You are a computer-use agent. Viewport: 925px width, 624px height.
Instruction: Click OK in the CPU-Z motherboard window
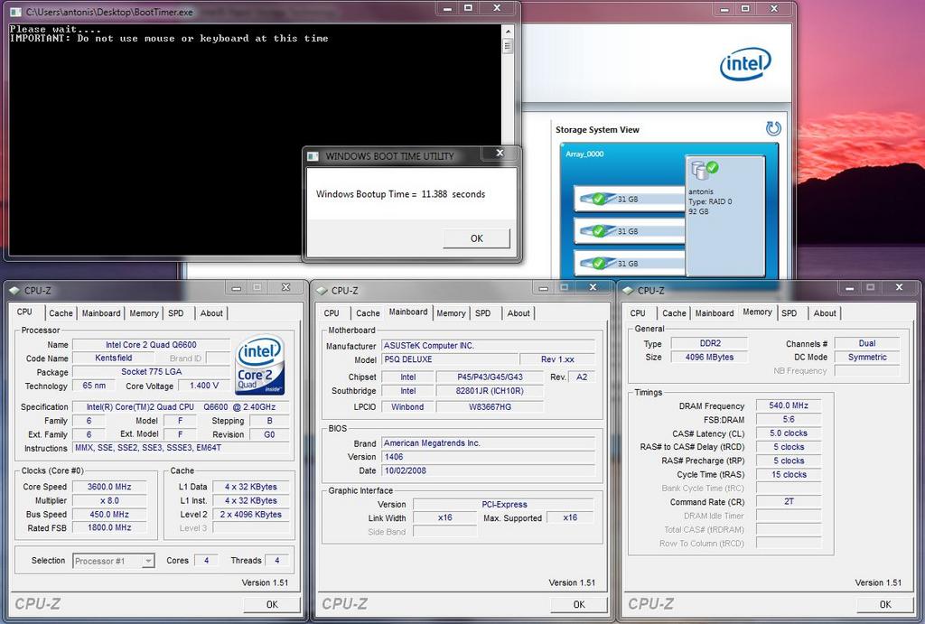[x=579, y=604]
